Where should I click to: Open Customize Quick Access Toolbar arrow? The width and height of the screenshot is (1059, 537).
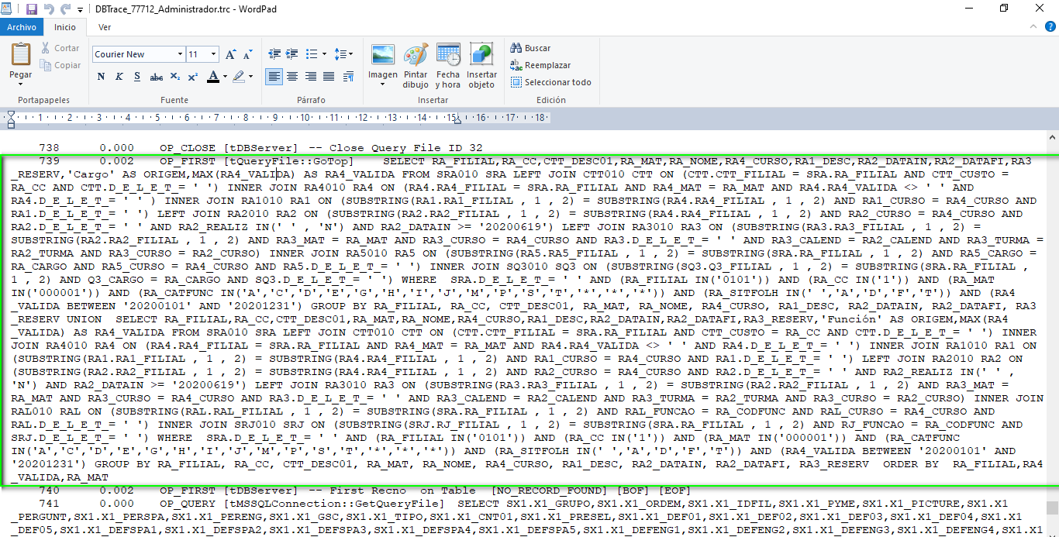click(x=79, y=9)
